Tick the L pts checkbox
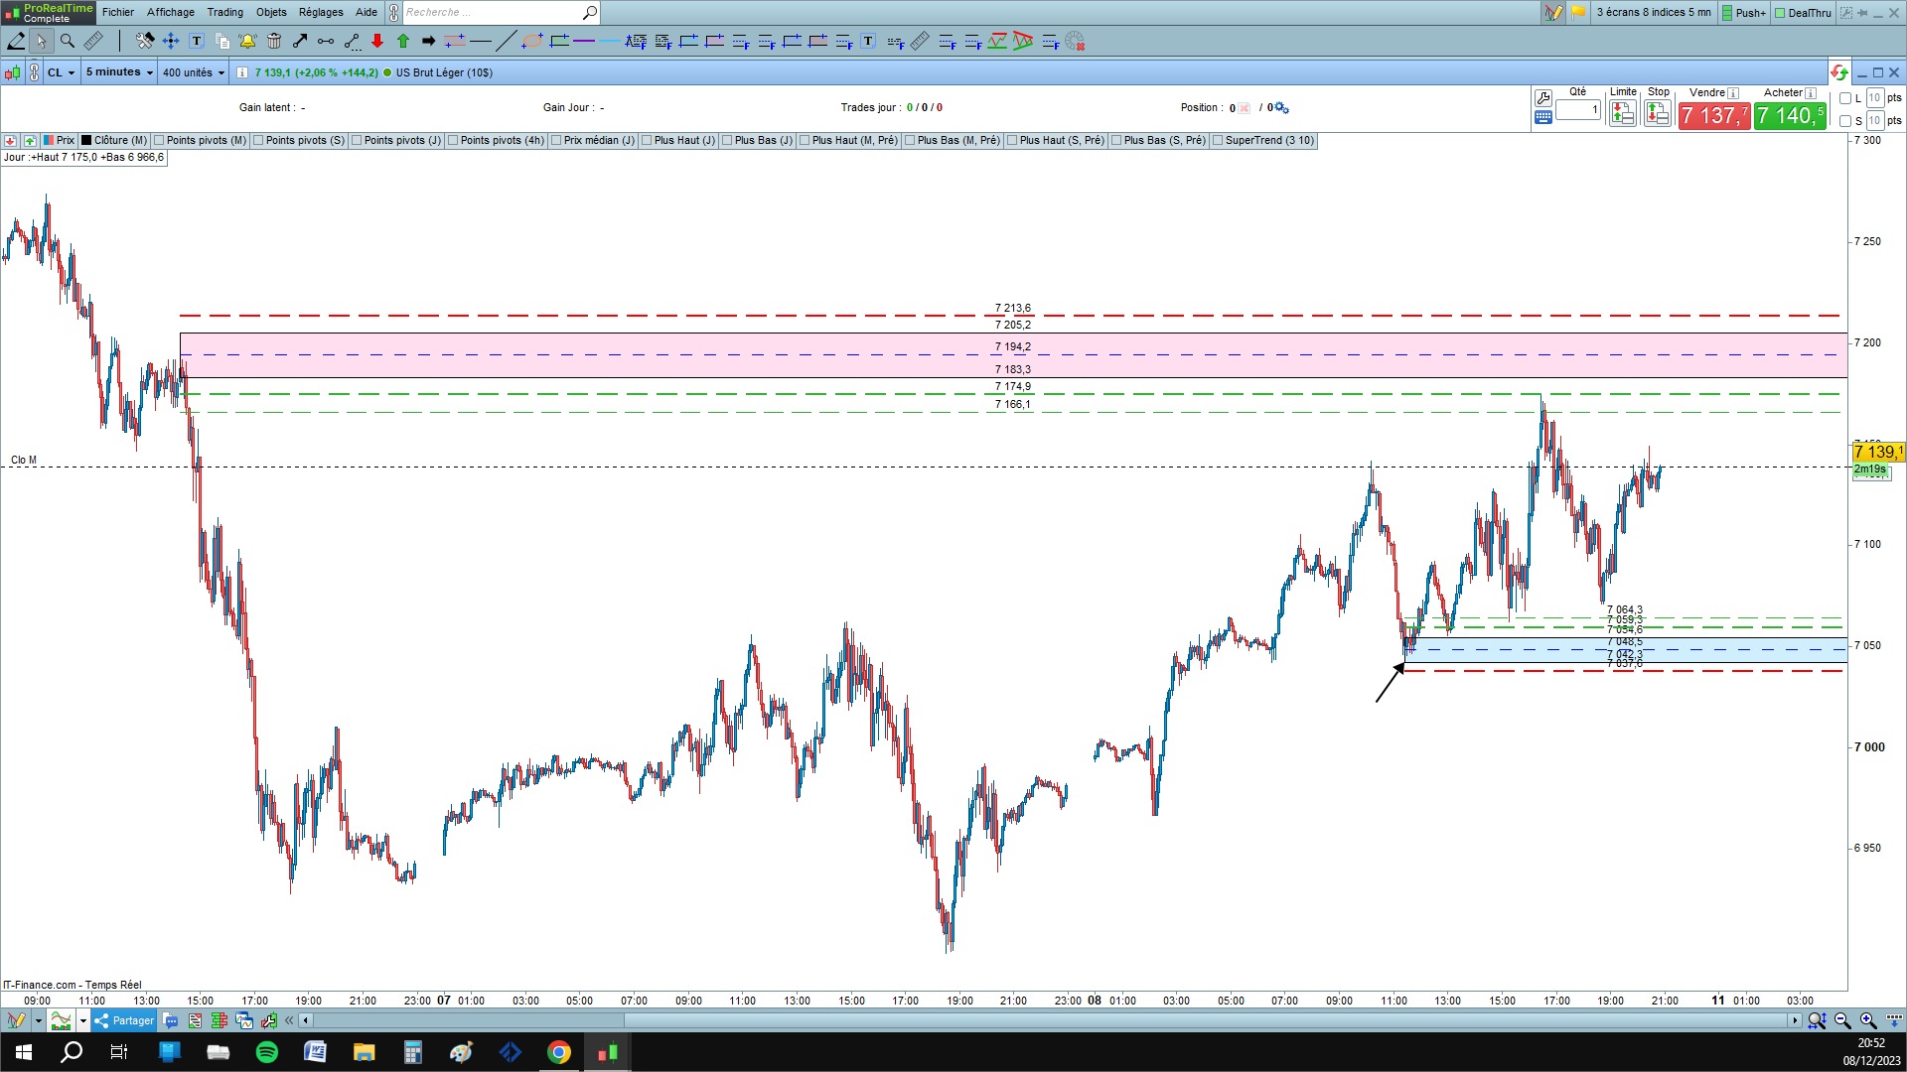The width and height of the screenshot is (1907, 1072). pos(1845,98)
